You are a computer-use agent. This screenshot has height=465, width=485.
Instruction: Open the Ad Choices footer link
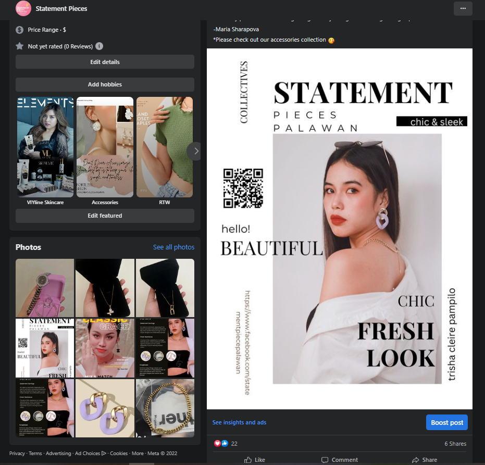coord(90,453)
